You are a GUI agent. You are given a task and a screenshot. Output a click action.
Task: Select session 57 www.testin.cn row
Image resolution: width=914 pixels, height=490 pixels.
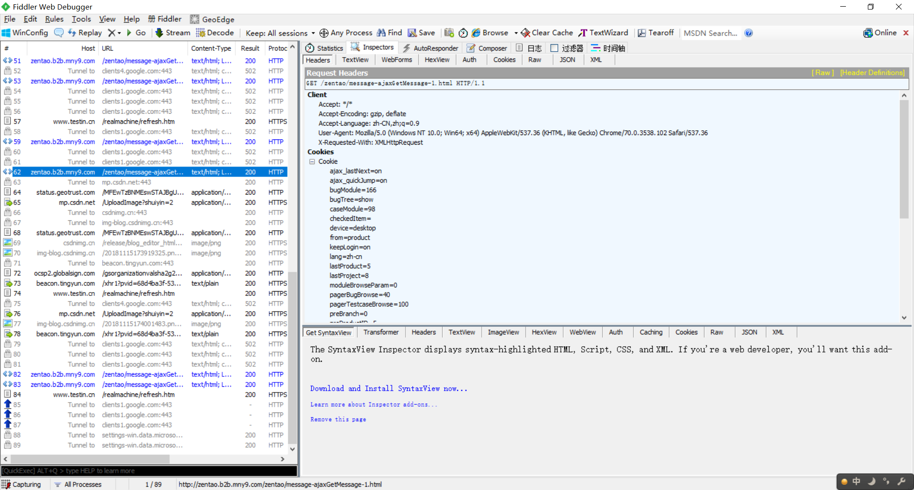coord(145,122)
